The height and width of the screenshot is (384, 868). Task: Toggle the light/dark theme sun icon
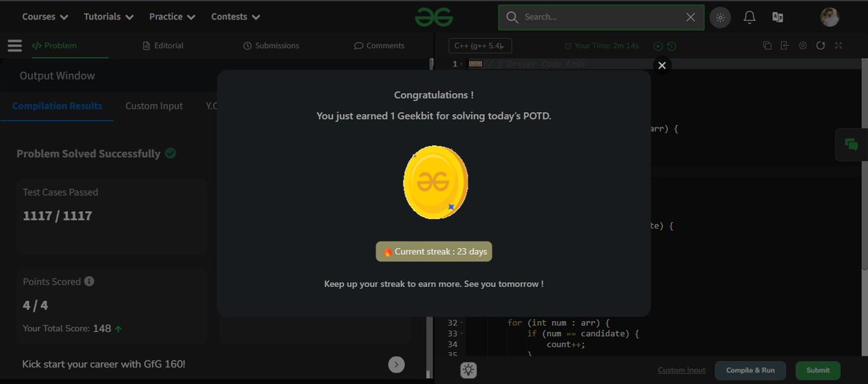[x=720, y=17]
